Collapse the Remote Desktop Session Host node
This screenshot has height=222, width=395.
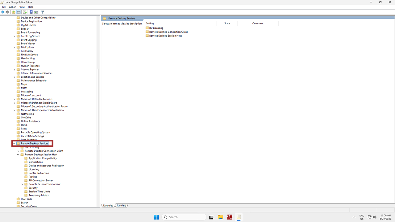coord(18,155)
